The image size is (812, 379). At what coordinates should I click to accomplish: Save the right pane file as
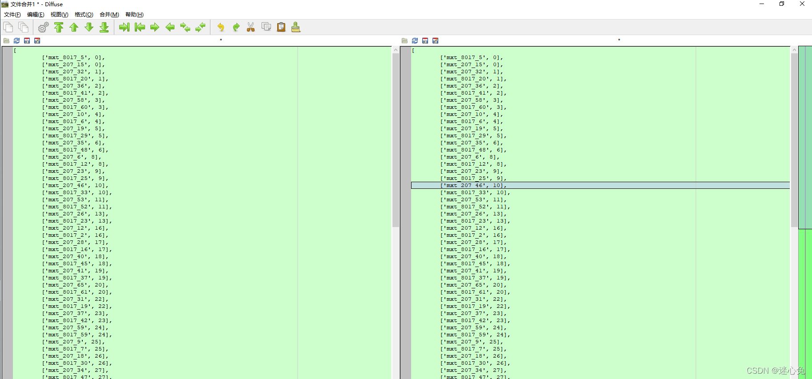pyautogui.click(x=435, y=40)
